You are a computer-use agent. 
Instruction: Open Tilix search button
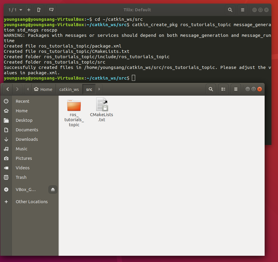click(x=230, y=10)
